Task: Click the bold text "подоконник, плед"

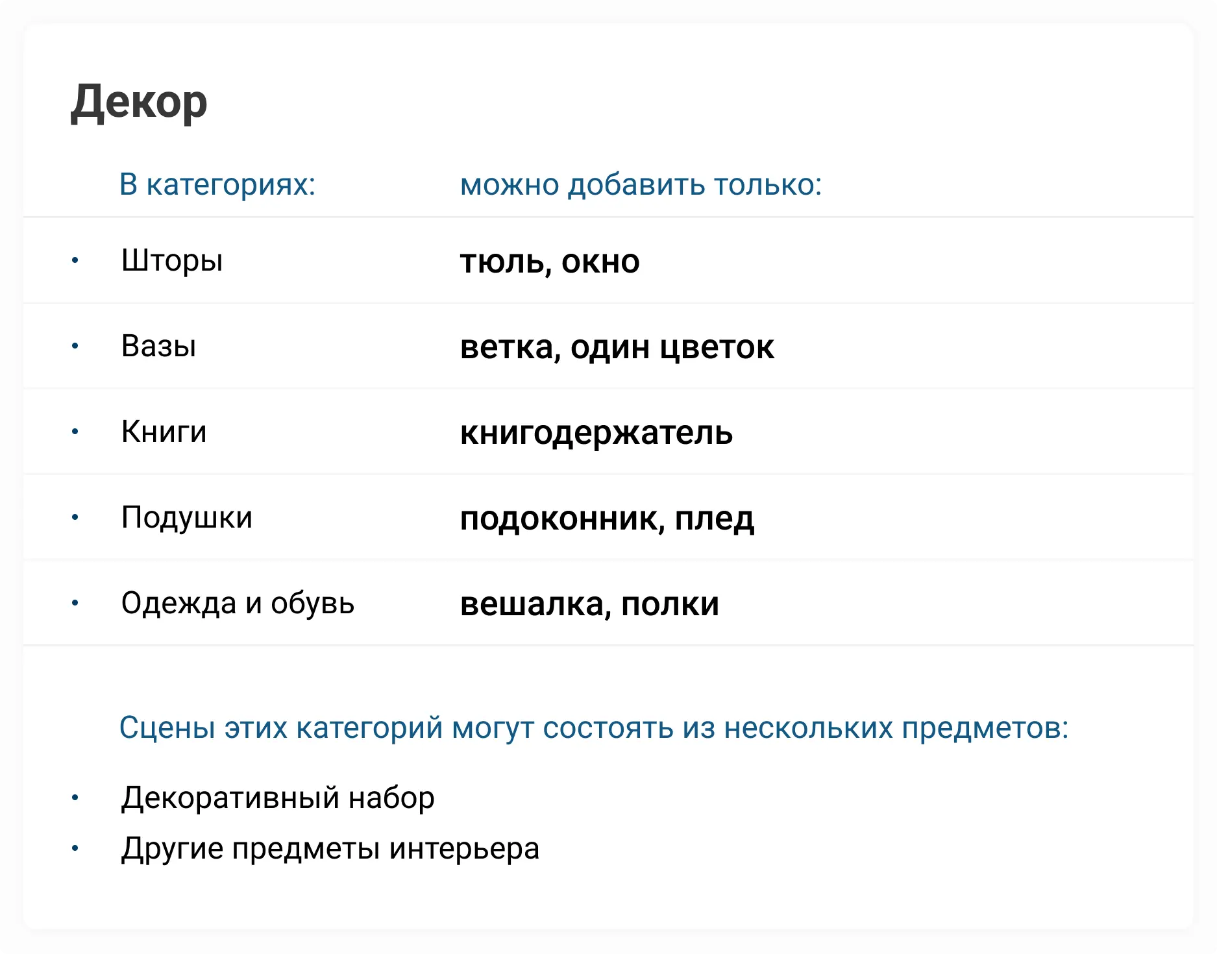Action: 607,519
